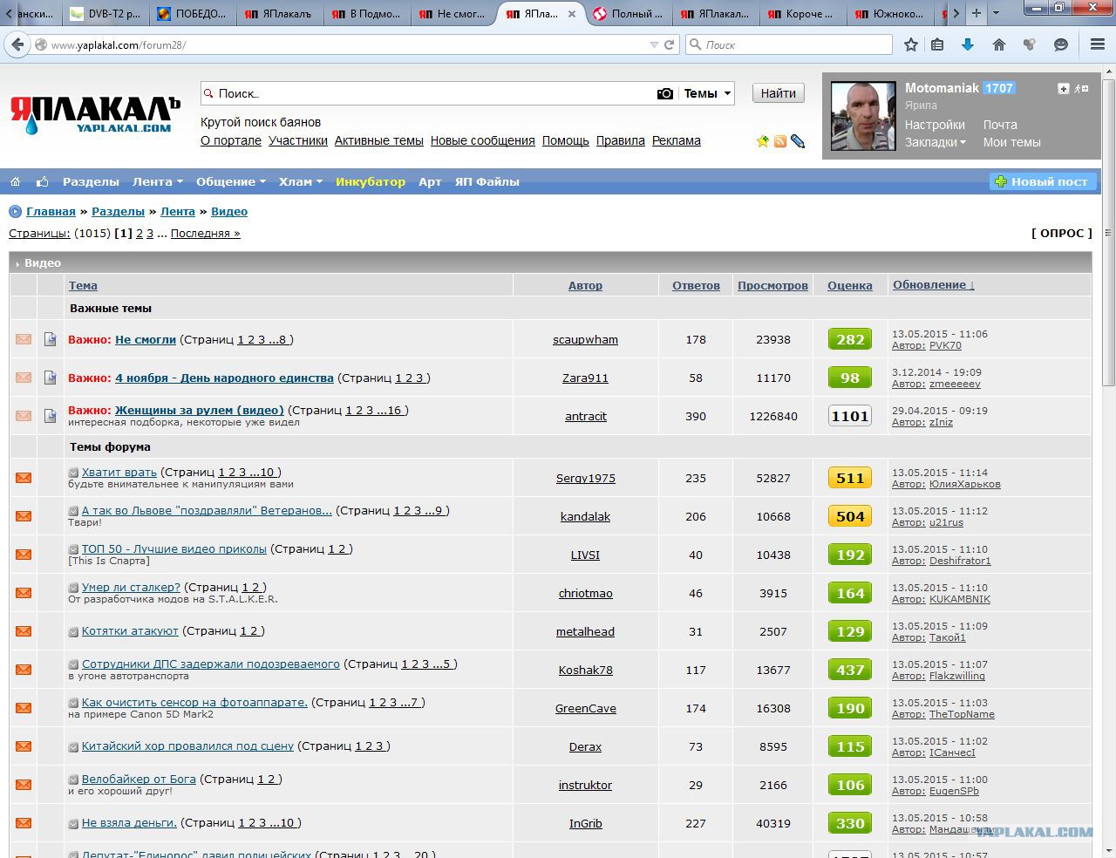Click the thumbs-up icon in navigation bar

(x=42, y=181)
